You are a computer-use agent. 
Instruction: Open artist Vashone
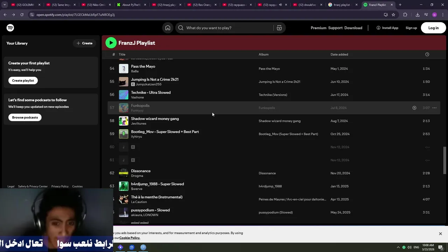pyautogui.click(x=137, y=97)
